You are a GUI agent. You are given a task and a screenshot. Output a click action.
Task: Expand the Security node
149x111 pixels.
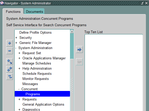click(x=16, y=38)
